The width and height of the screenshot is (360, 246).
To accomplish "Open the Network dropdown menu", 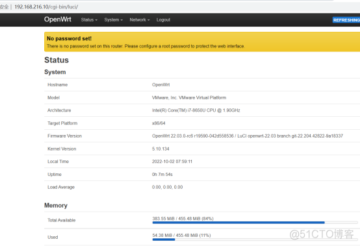I will point(140,19).
